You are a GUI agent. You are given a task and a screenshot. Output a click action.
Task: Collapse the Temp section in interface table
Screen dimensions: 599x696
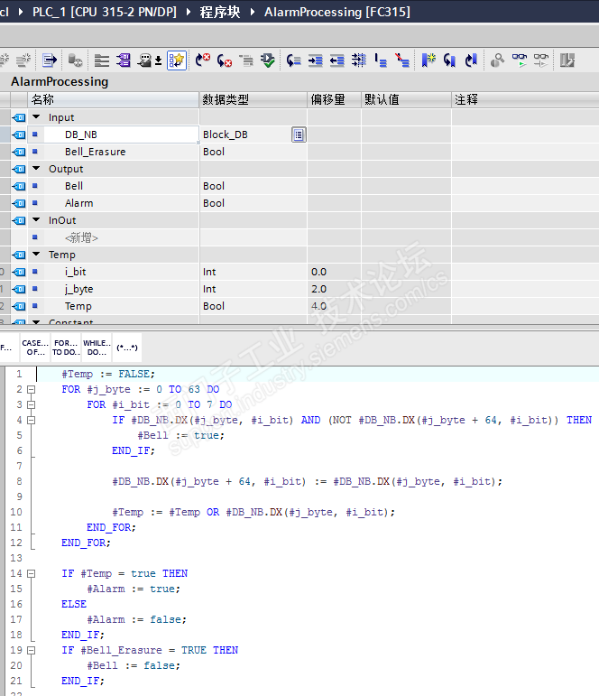[36, 255]
